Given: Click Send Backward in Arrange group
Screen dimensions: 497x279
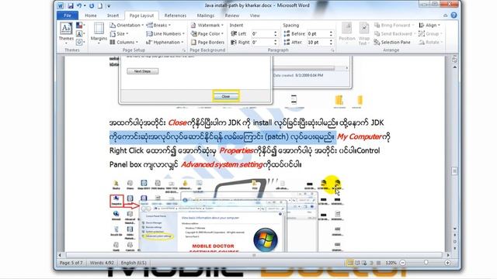Looking at the screenshot, I should (x=394, y=34).
